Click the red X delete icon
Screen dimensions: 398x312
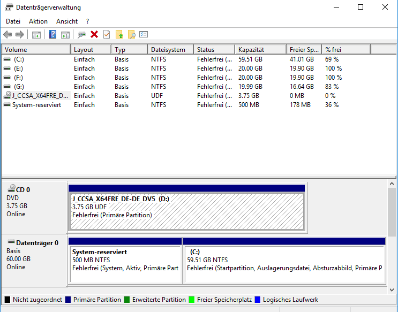[94, 34]
